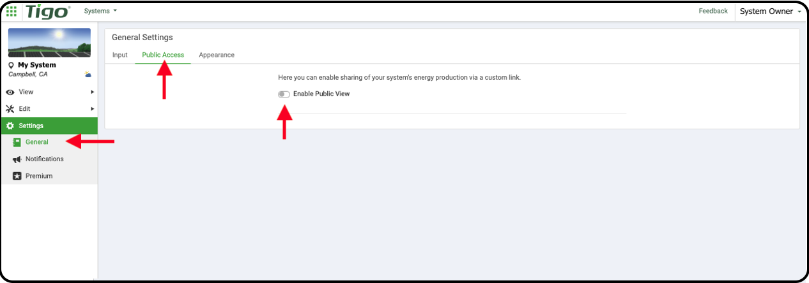Click the Feedback link

pyautogui.click(x=713, y=11)
